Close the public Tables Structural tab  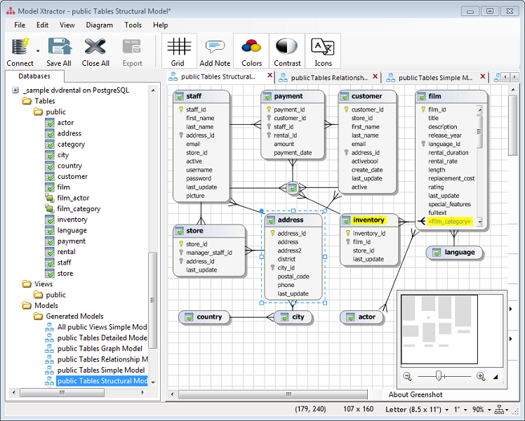(x=270, y=76)
